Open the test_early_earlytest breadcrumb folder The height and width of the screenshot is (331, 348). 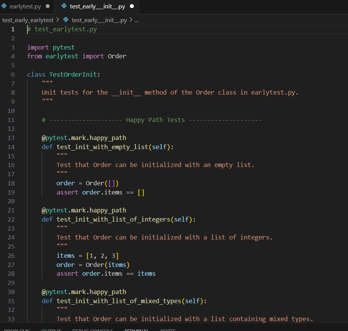[x=28, y=20]
